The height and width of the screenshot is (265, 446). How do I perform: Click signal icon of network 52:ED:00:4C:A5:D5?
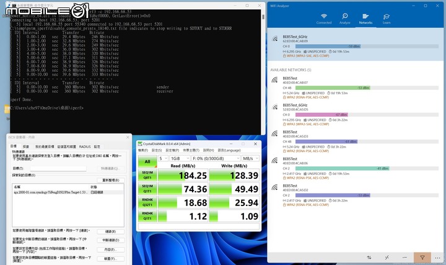click(275, 107)
